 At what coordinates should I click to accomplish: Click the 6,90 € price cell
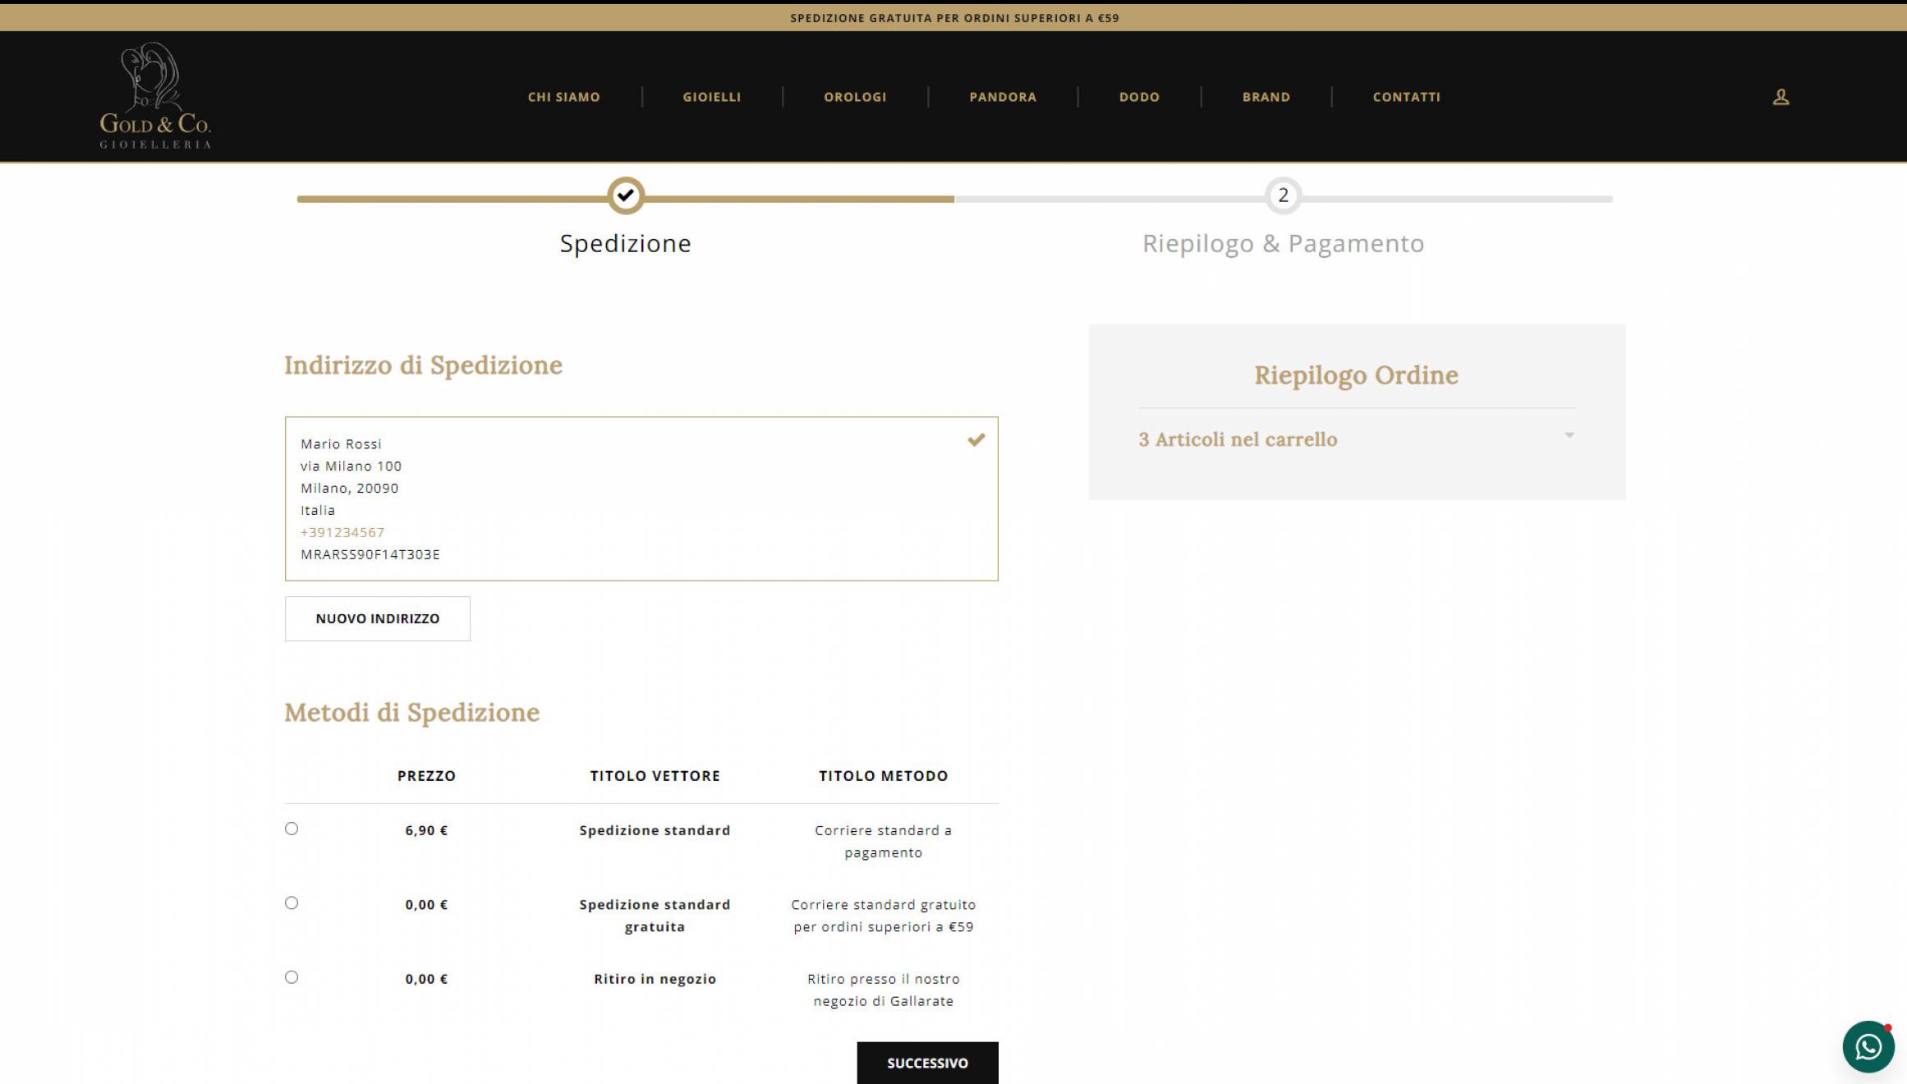(426, 830)
